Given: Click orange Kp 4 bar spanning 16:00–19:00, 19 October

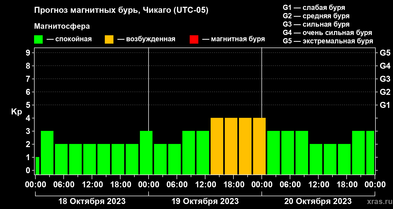Looking at the screenshot, I should coord(231,146).
